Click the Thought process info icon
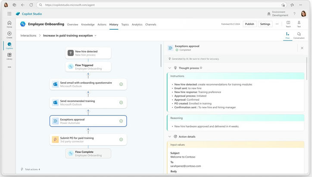This screenshot has height=177, width=312. 201,68
